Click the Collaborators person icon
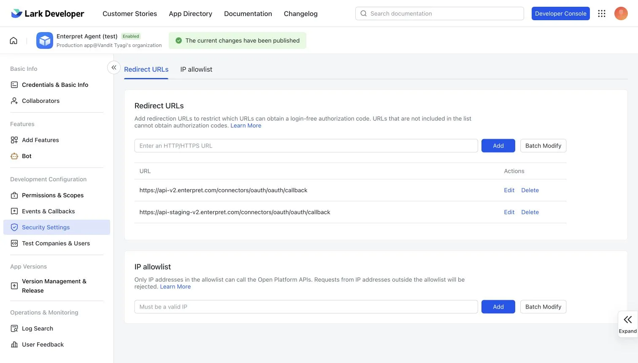The height and width of the screenshot is (363, 638). click(x=14, y=101)
